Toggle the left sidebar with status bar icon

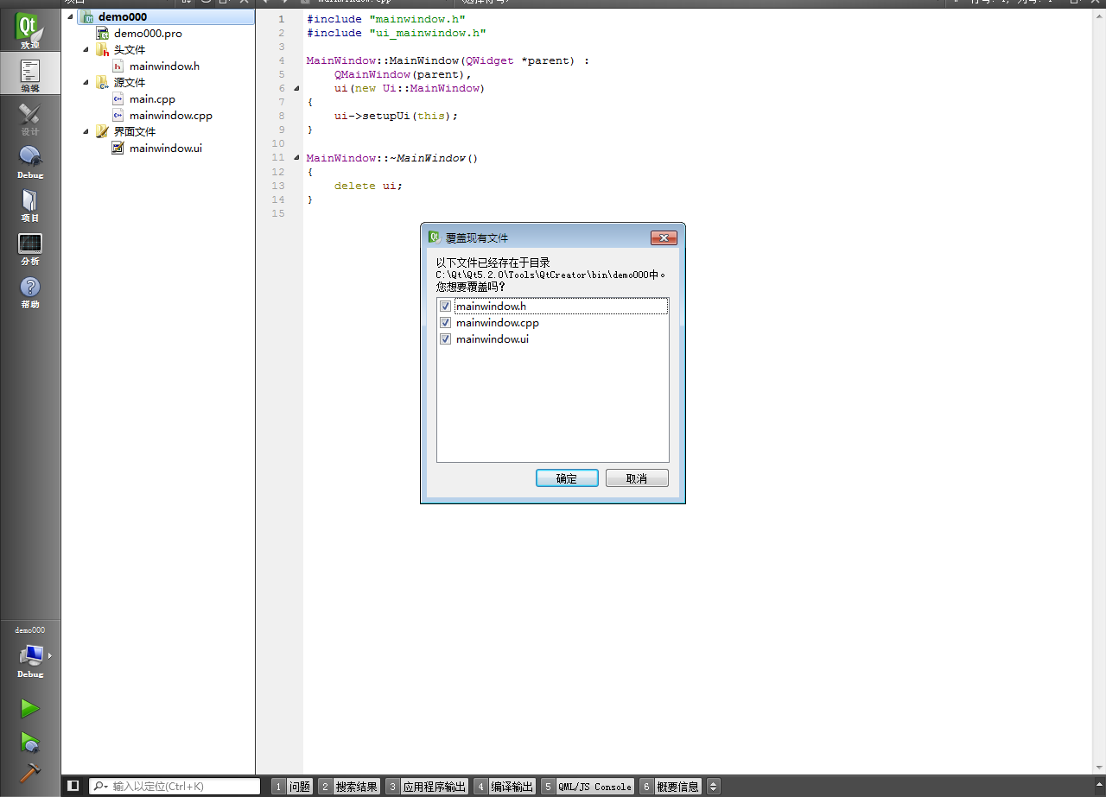(x=73, y=786)
